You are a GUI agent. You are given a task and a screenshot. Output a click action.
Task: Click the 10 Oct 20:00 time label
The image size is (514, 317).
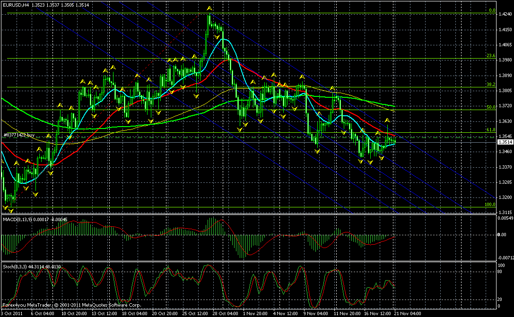click(x=74, y=313)
